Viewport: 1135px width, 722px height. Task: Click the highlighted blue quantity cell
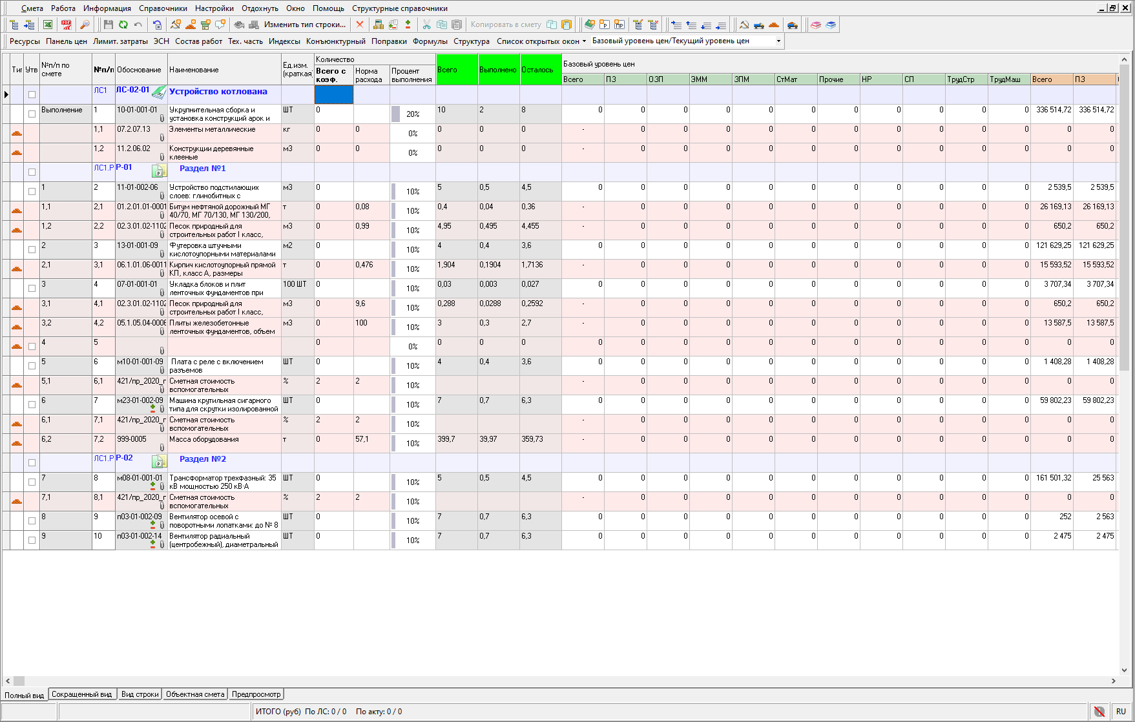(x=333, y=94)
